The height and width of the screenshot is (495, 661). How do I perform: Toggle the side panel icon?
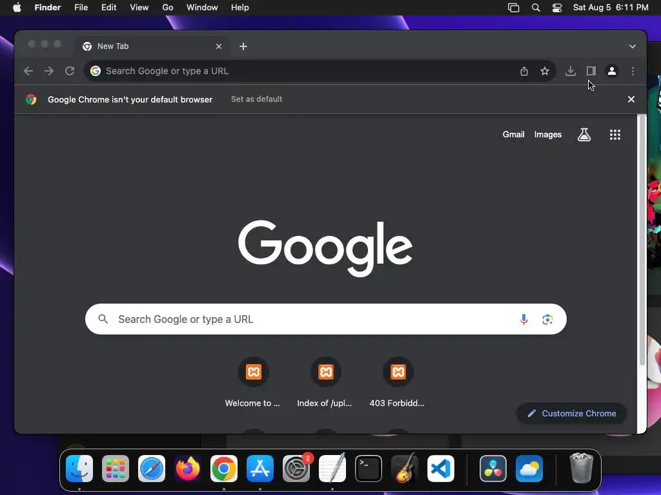point(591,71)
